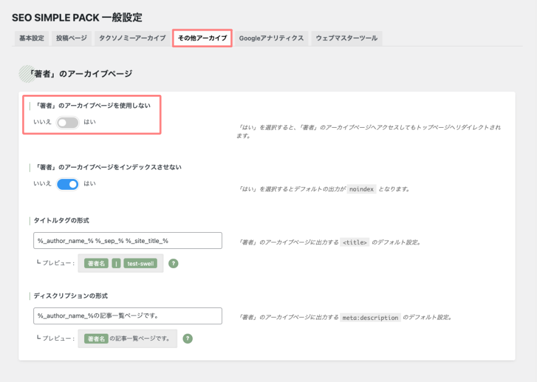Image resolution: width=537 pixels, height=382 pixels.
Task: Click help icon beside description preview
Action: pos(187,338)
